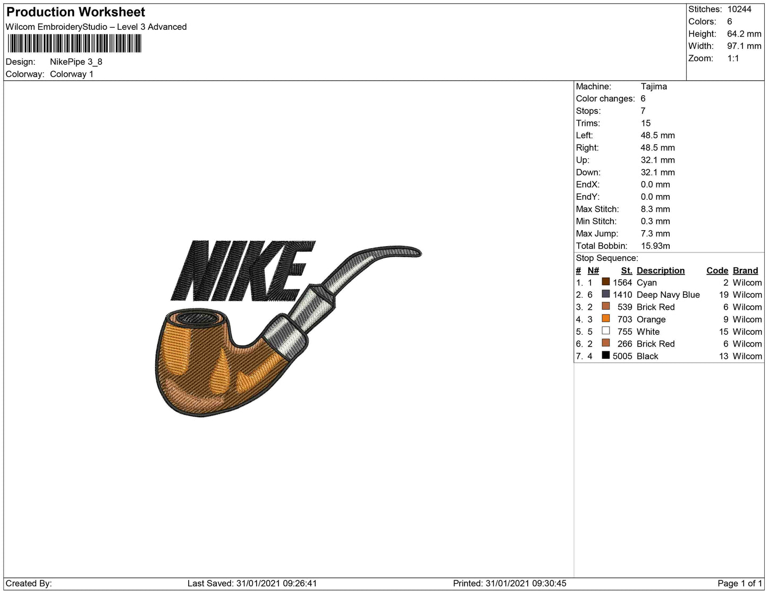Select the stitch count "703" in the Orange row
Image resolution: width=768 pixels, height=591 pixels.
pos(625,319)
